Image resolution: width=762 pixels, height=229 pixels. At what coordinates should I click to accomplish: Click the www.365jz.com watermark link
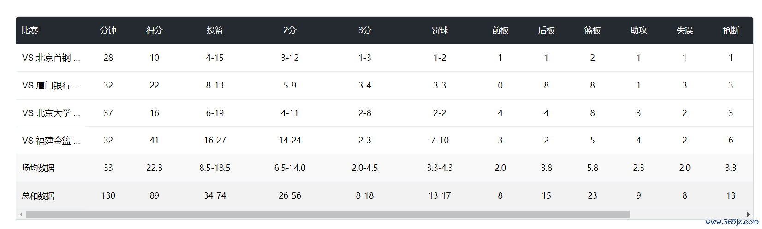(x=732, y=222)
